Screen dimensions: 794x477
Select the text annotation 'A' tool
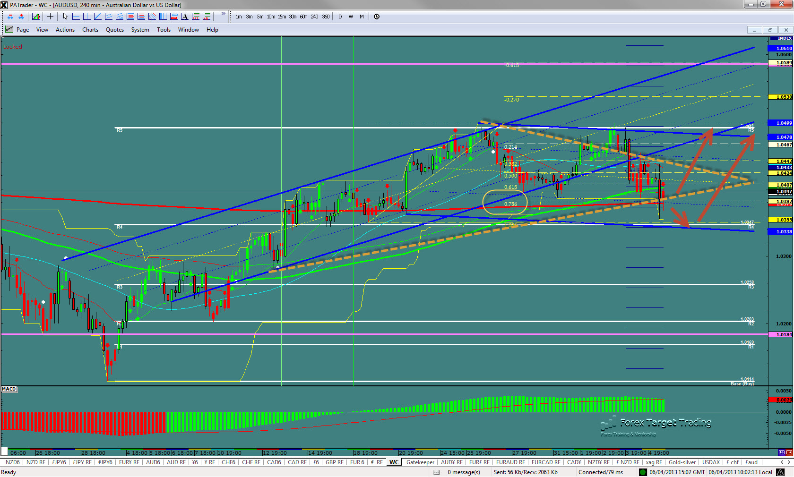[185, 17]
